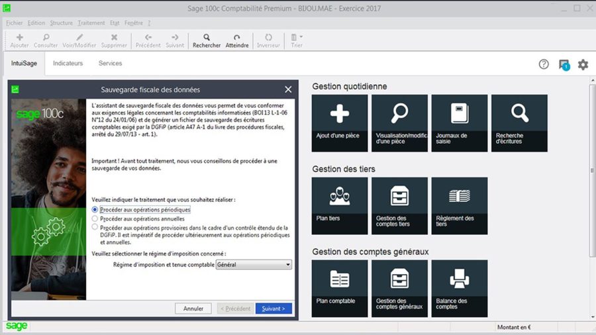
Task: Open the help question mark icon
Action: coord(544,64)
